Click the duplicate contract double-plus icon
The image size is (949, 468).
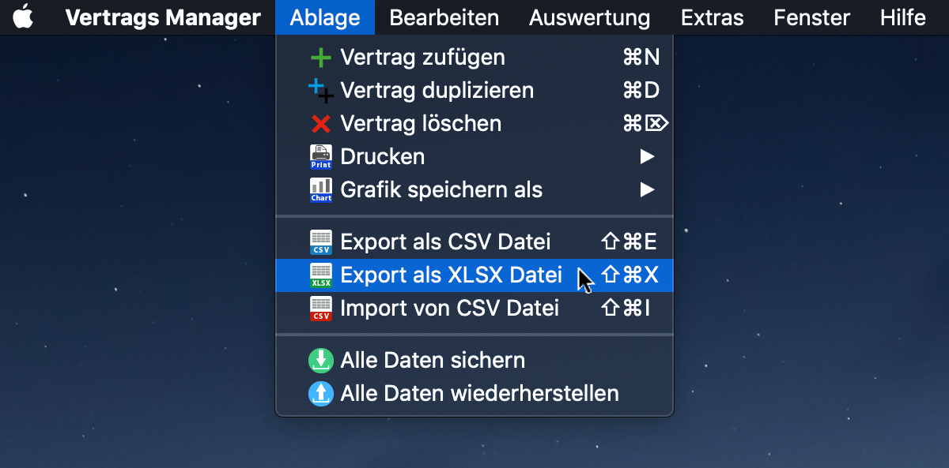320,91
